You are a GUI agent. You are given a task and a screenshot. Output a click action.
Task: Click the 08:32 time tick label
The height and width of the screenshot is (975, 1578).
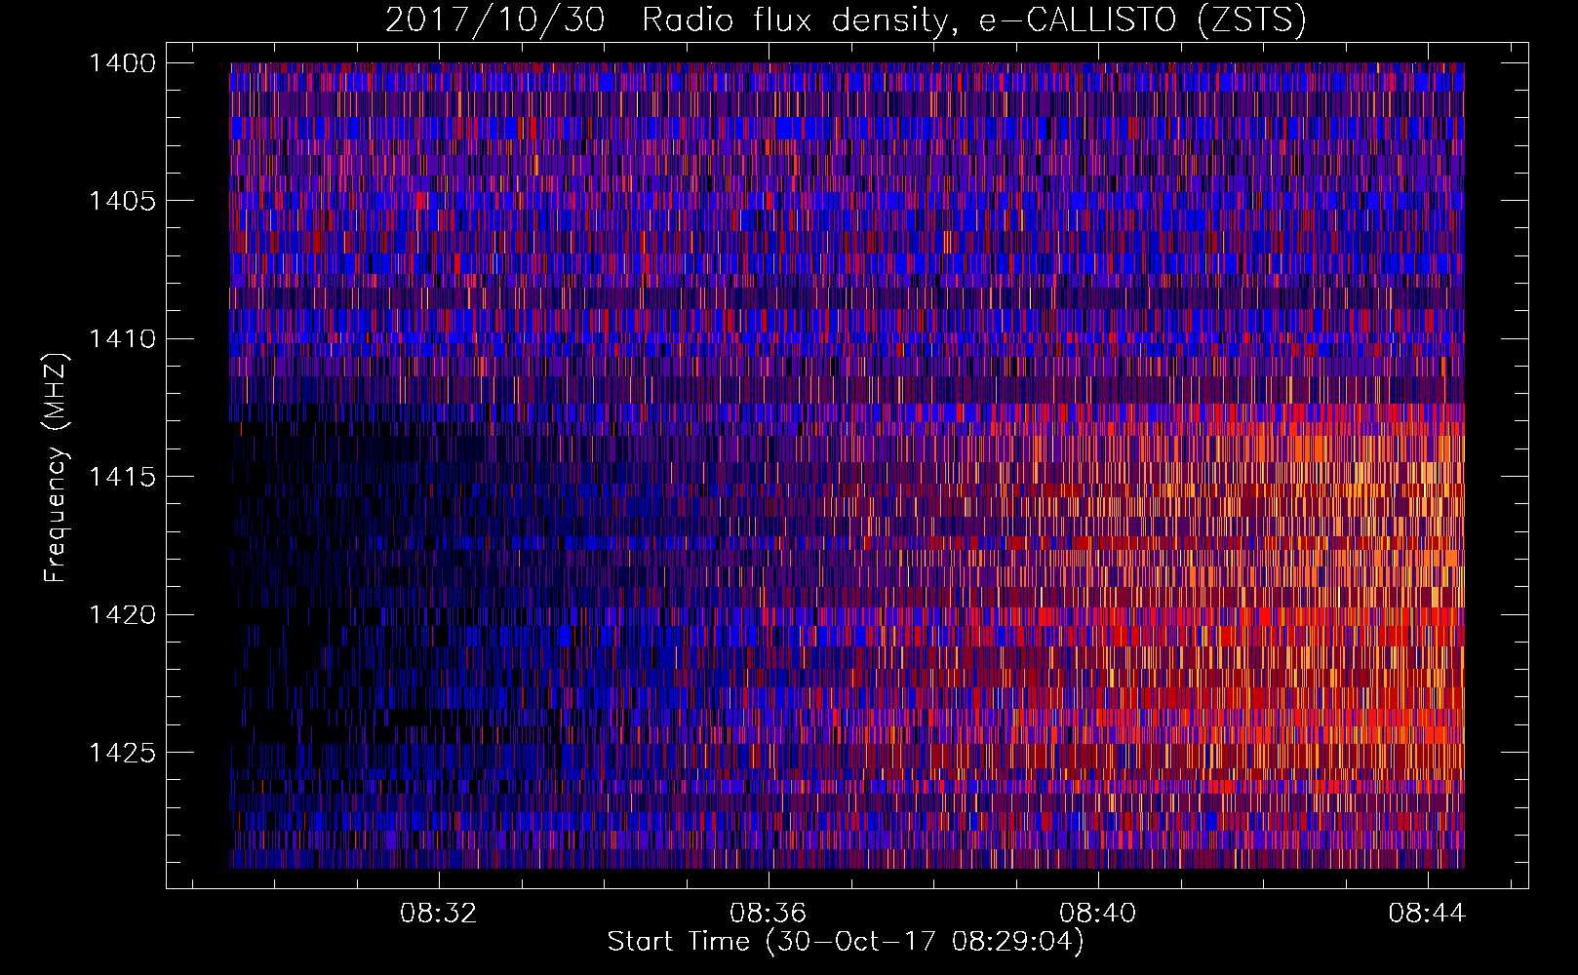tap(439, 914)
